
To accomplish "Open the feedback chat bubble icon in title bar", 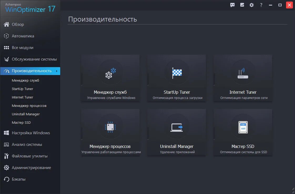I will click(232, 5).
